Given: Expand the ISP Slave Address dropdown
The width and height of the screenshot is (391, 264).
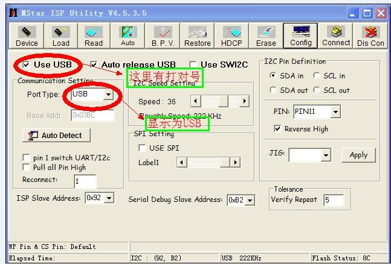Looking at the screenshot, I should [x=109, y=198].
